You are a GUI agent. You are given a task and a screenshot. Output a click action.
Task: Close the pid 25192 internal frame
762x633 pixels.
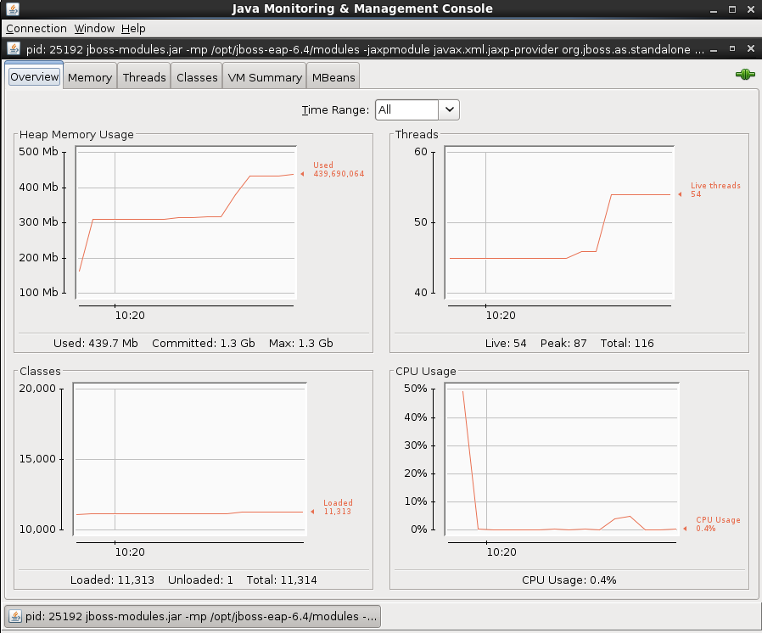[751, 48]
